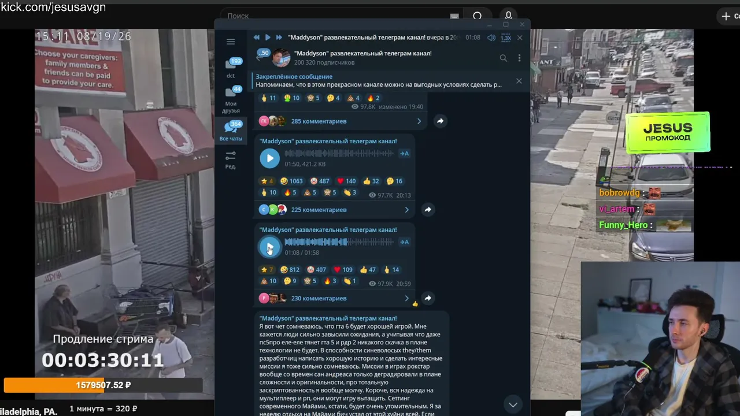Click the '200 320 подписчиков' subscriber count
Image resolution: width=740 pixels, height=416 pixels.
tap(324, 62)
